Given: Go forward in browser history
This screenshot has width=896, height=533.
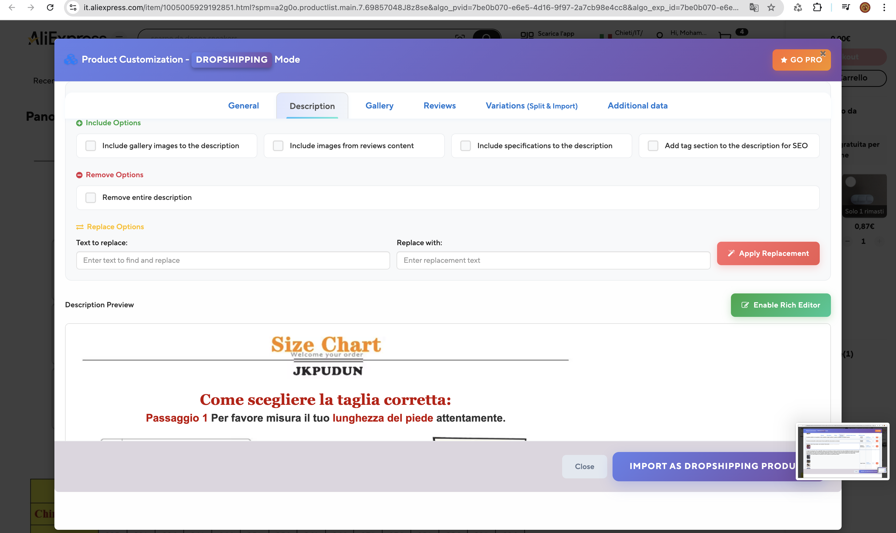Looking at the screenshot, I should [x=31, y=7].
